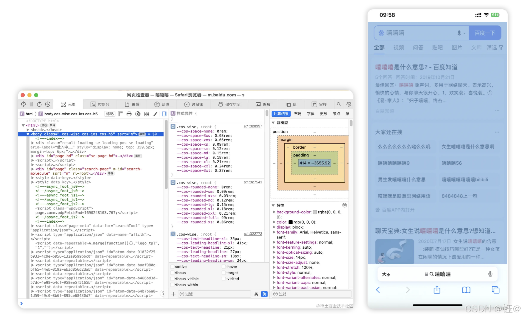Expand the font-family computed property
This screenshot has height=318, width=522.
(x=274, y=232)
